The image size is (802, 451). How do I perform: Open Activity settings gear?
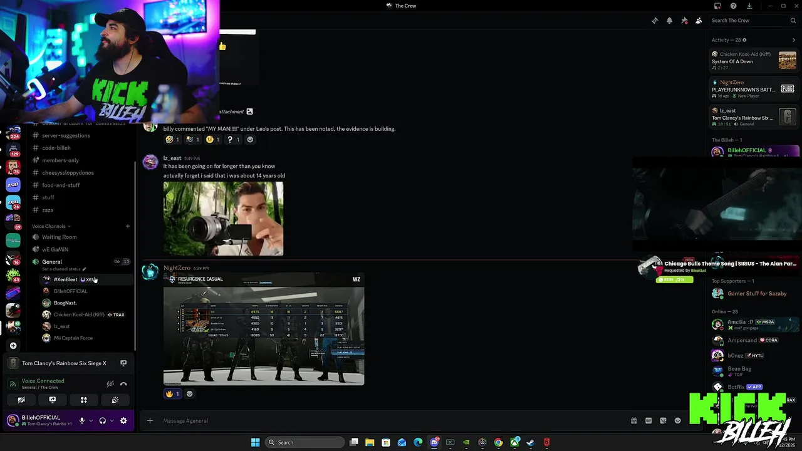[744, 40]
